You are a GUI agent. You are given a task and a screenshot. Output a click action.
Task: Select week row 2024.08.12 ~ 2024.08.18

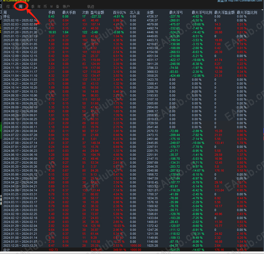(20, 123)
